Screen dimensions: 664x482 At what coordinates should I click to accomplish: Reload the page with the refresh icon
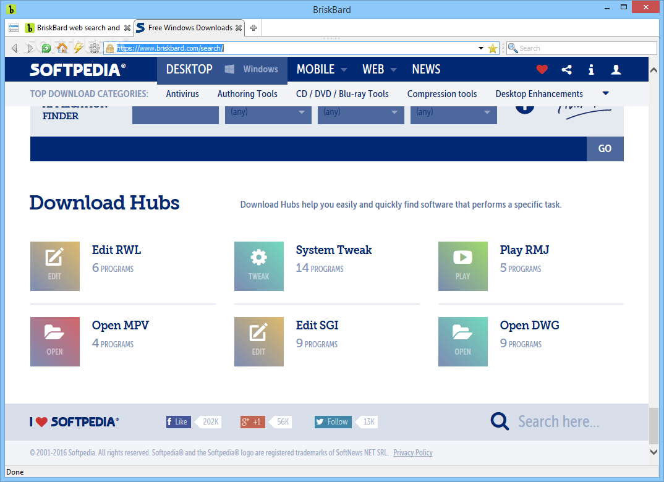point(46,48)
